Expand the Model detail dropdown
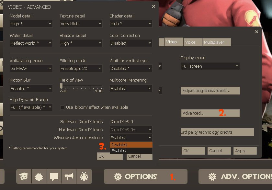The height and width of the screenshot is (190, 272). point(31,24)
